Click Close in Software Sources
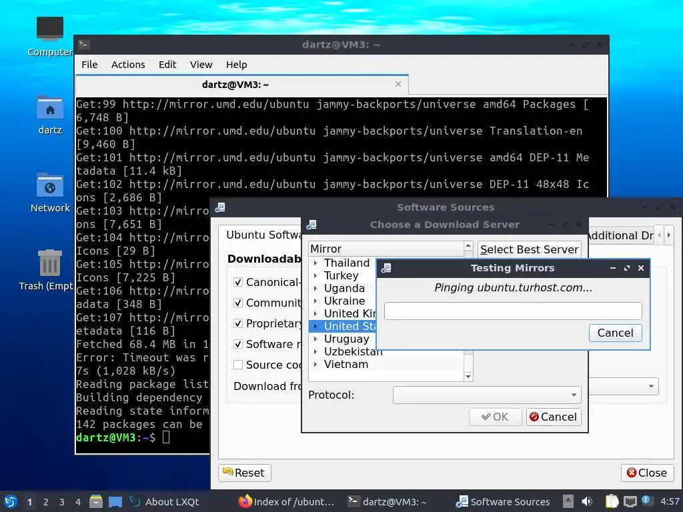Image resolution: width=683 pixels, height=512 pixels. 647,473
